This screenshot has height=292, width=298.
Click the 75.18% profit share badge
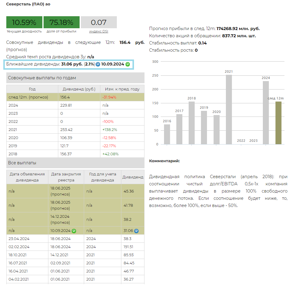[61, 23]
